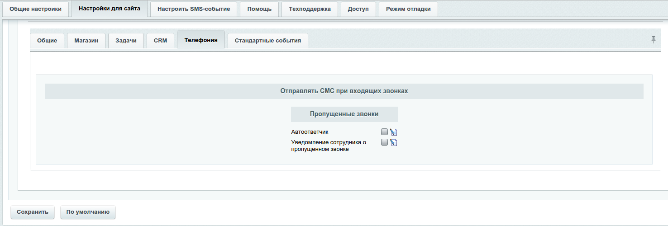Enable the Автоответчик checkbox
The image size is (668, 226).
point(384,132)
